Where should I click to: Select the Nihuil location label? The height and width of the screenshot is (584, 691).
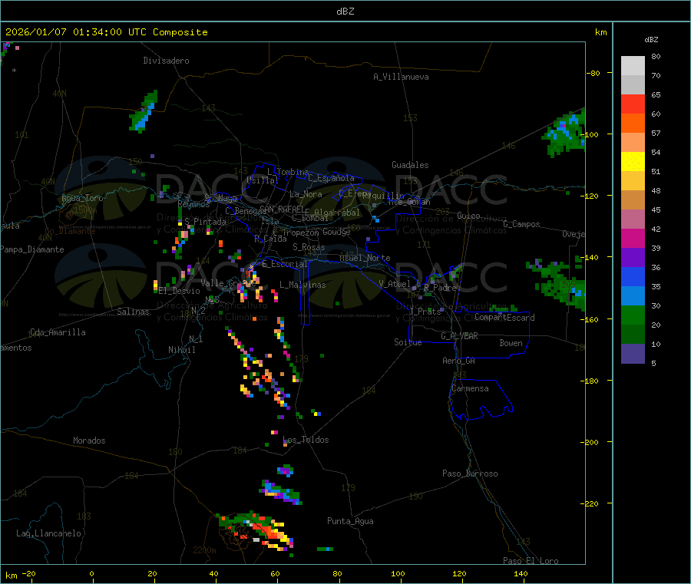pyautogui.click(x=181, y=350)
